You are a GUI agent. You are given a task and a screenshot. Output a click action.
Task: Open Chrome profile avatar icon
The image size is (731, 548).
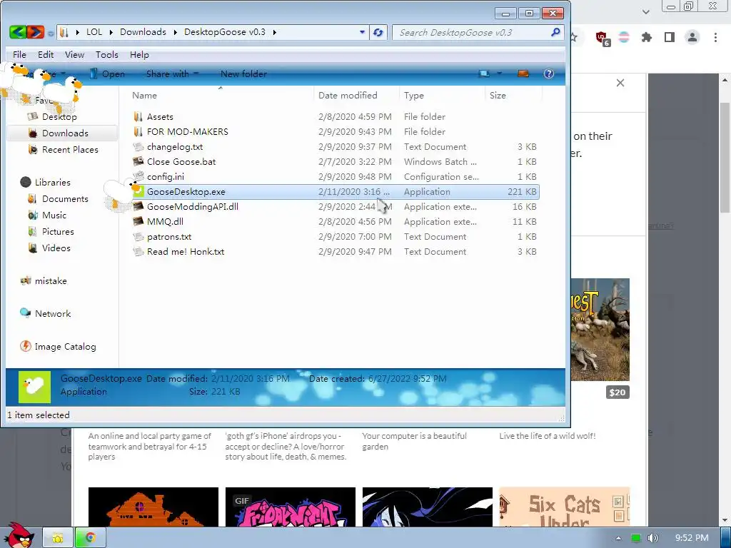[x=692, y=37]
